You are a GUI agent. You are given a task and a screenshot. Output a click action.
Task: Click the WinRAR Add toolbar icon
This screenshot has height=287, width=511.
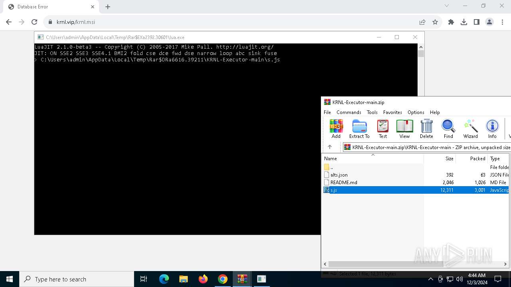[336, 129]
